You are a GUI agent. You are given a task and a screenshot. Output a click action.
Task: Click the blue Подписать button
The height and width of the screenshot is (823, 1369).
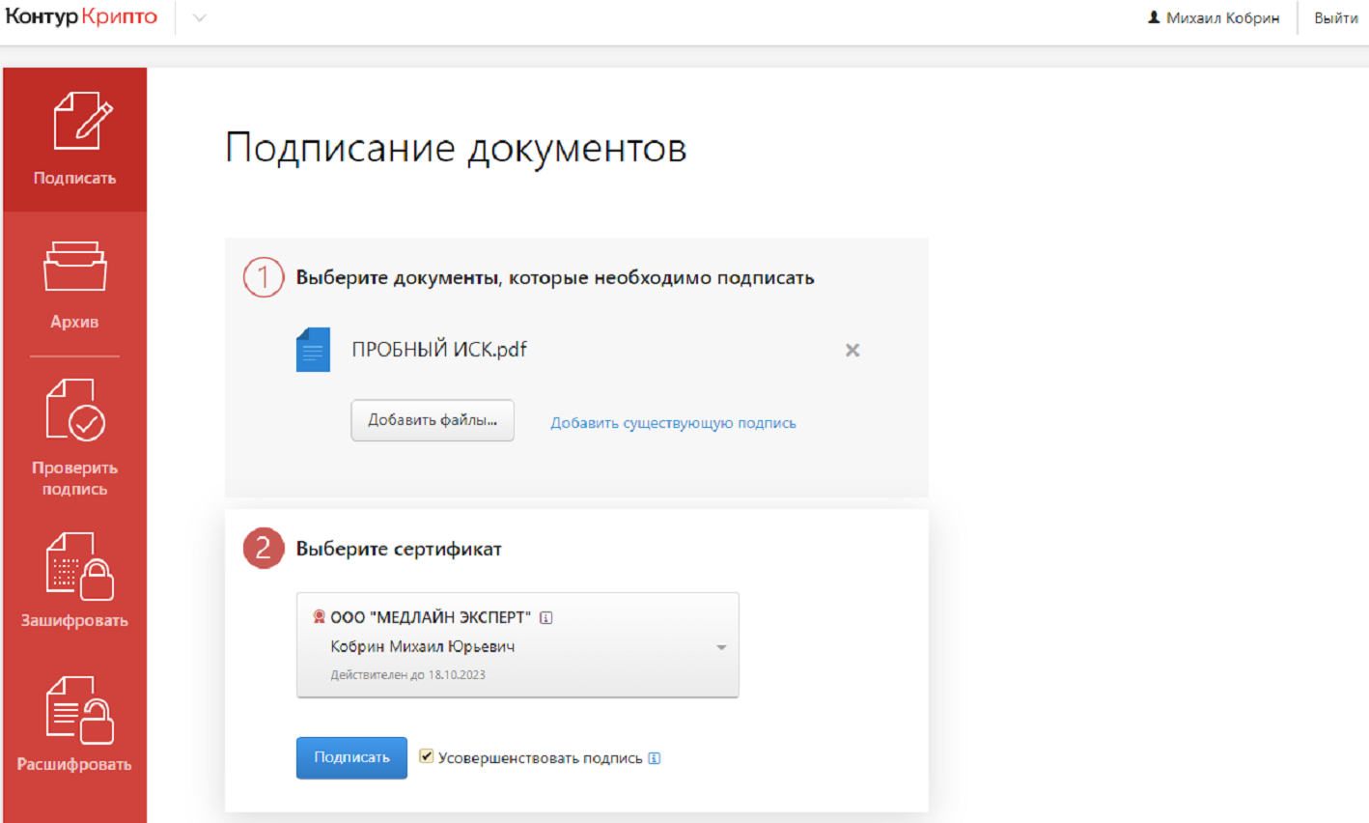pyautogui.click(x=351, y=757)
